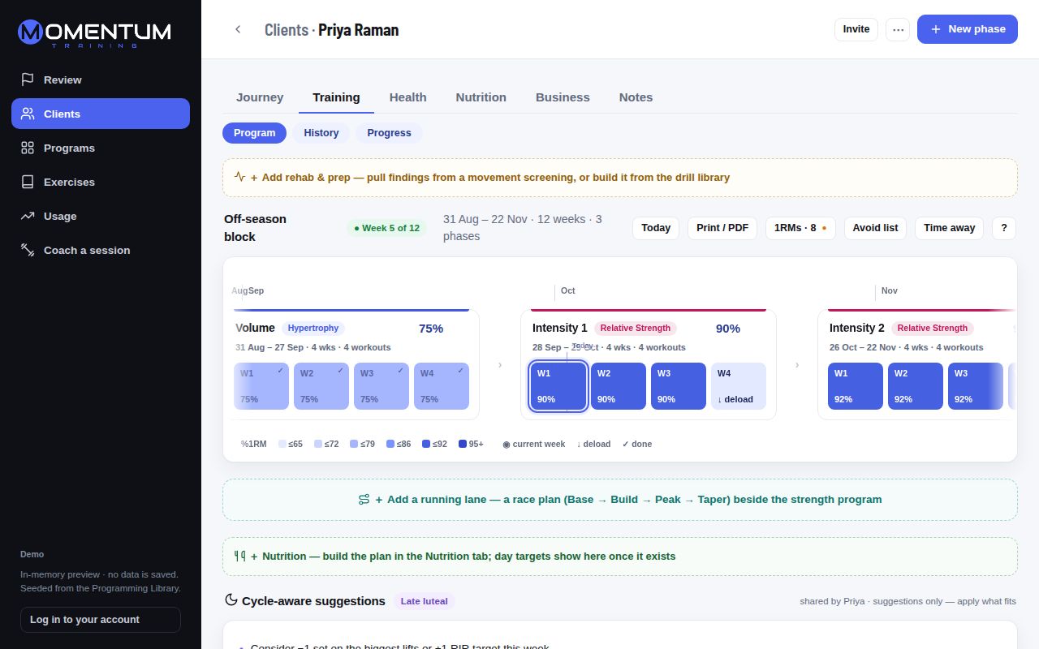The width and height of the screenshot is (1039, 649).
Task: Open Exercises via its book icon
Action: pyautogui.click(x=28, y=182)
